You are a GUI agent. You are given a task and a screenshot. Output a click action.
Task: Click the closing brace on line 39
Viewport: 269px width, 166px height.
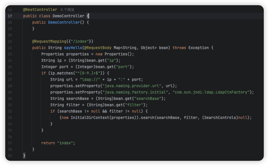point(24,156)
